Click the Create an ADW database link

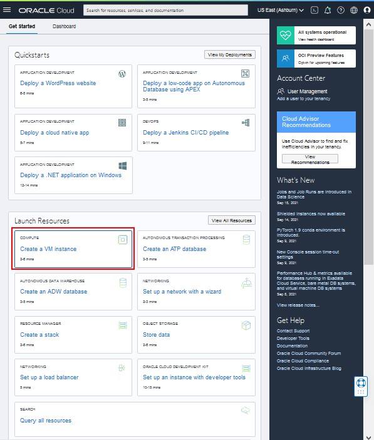pyautogui.click(x=54, y=292)
